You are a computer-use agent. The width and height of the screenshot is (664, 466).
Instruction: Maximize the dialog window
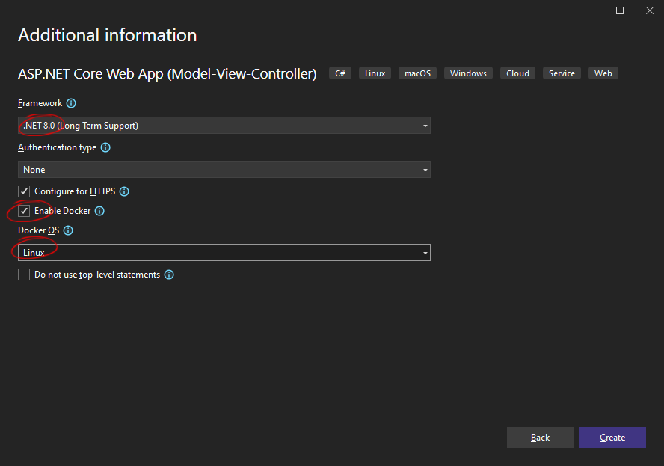click(x=620, y=10)
